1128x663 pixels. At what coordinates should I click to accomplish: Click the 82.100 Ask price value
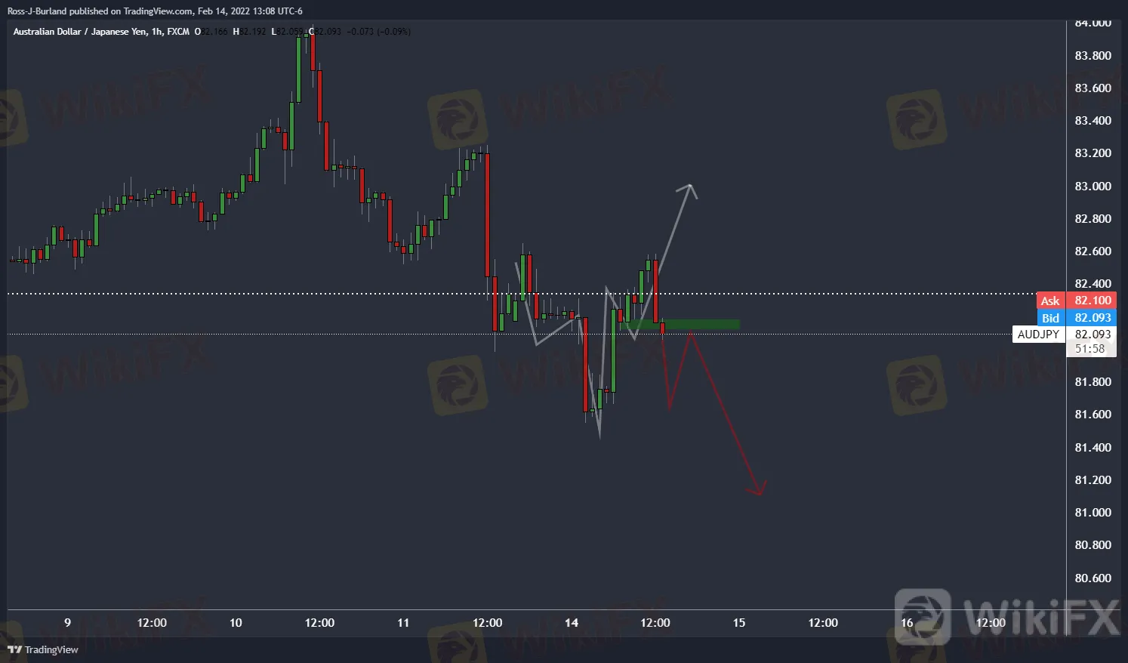tap(1093, 301)
